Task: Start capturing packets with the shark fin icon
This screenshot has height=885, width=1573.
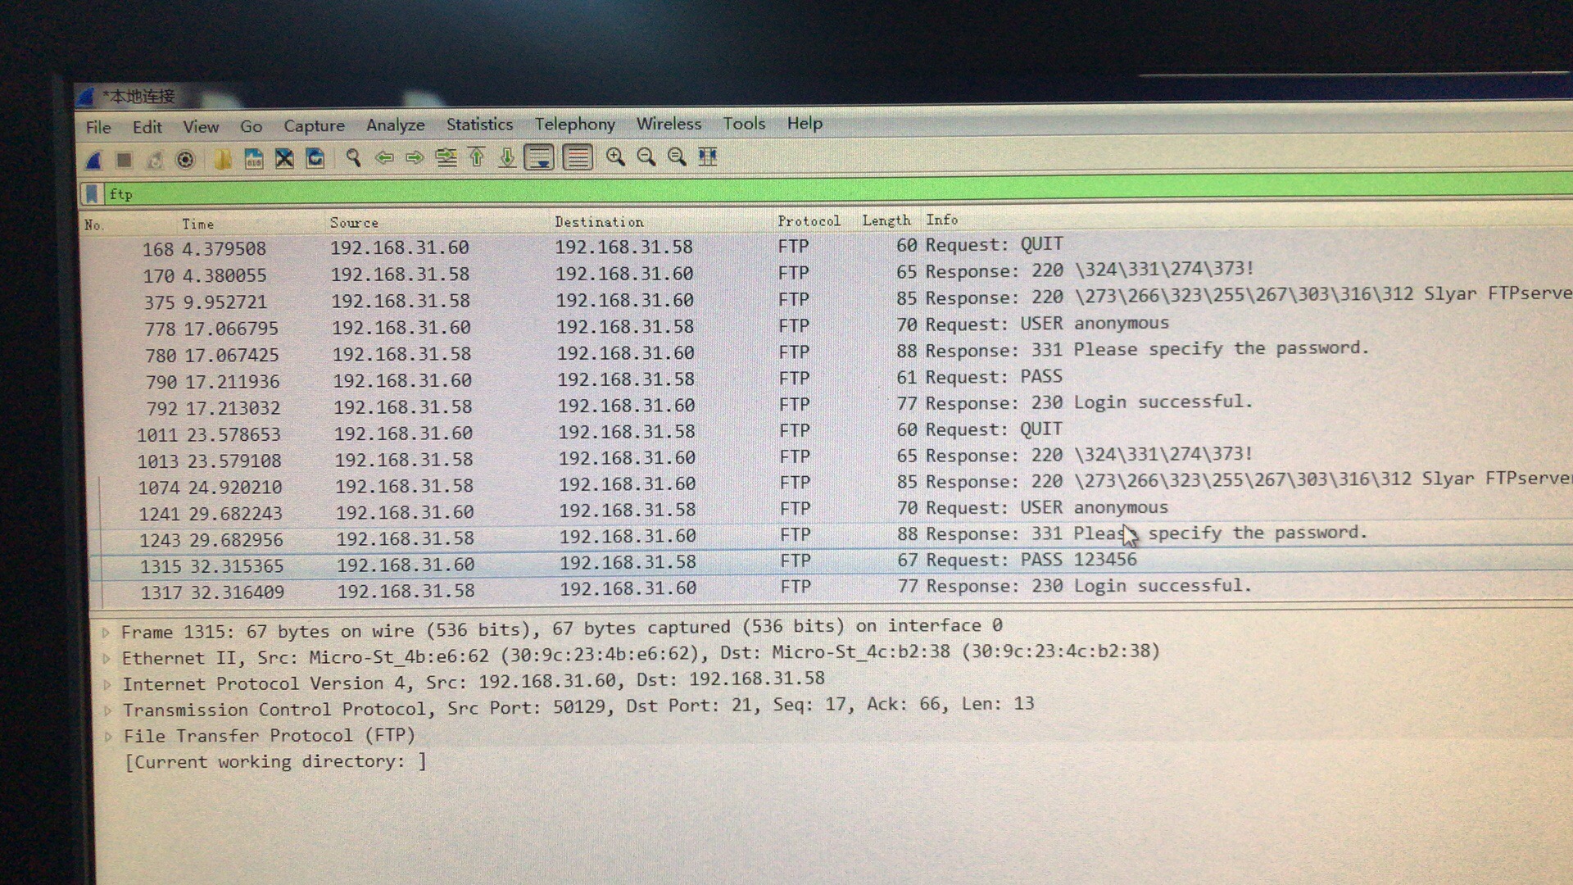Action: 94,160
